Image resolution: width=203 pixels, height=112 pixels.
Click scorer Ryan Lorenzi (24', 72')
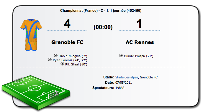pos(70,60)
